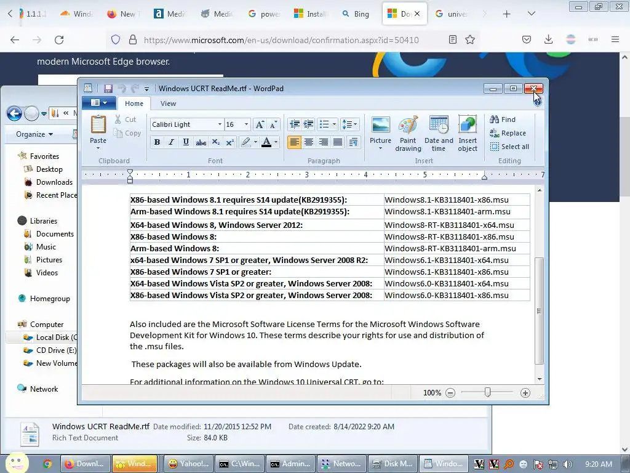This screenshot has width=630, height=473.
Task: Switch to the View ribbon tab
Action: (x=168, y=103)
